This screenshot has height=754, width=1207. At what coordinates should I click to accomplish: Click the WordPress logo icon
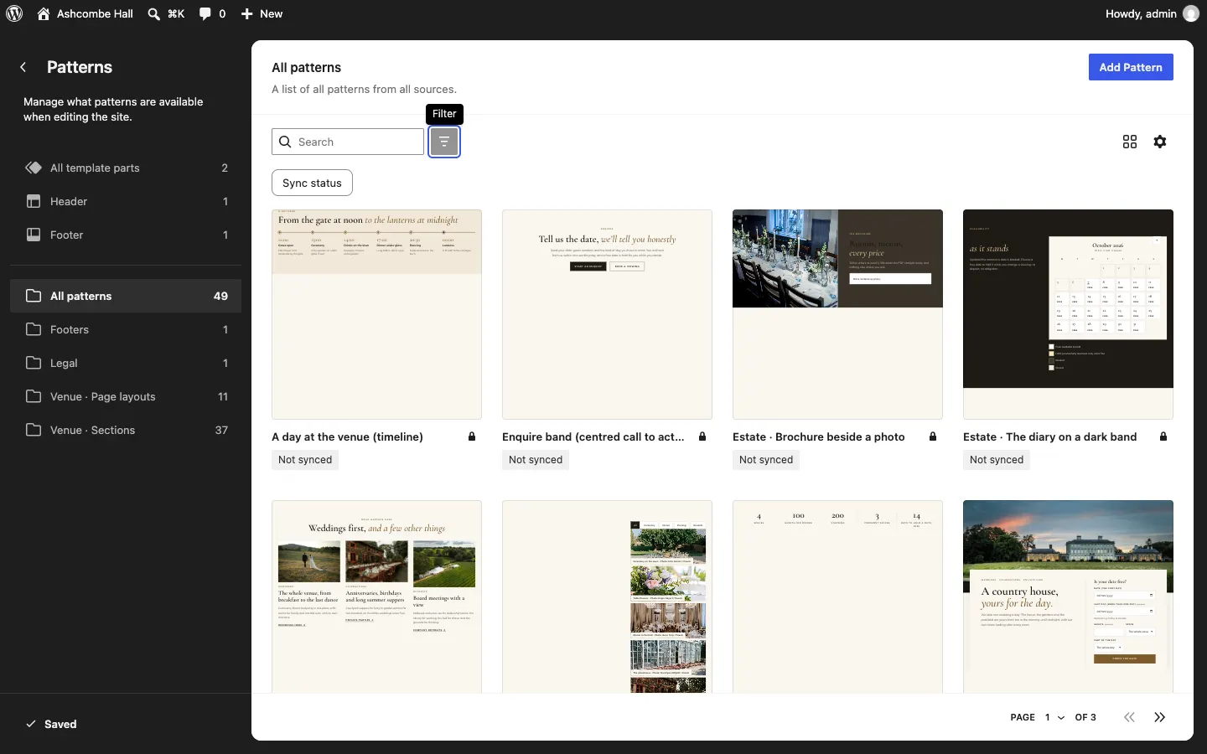coord(14,13)
